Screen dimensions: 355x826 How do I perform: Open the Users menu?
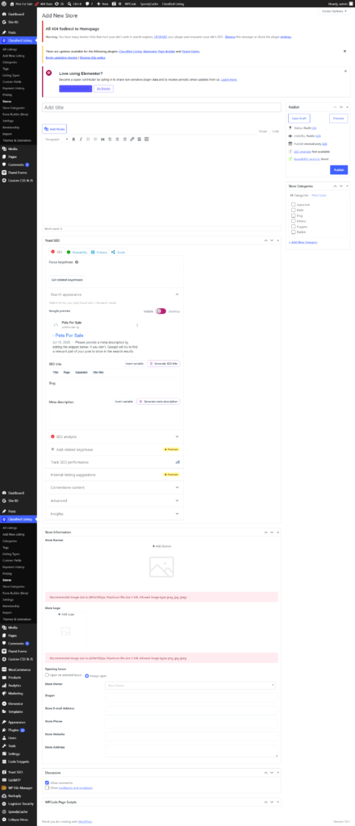click(x=19, y=738)
